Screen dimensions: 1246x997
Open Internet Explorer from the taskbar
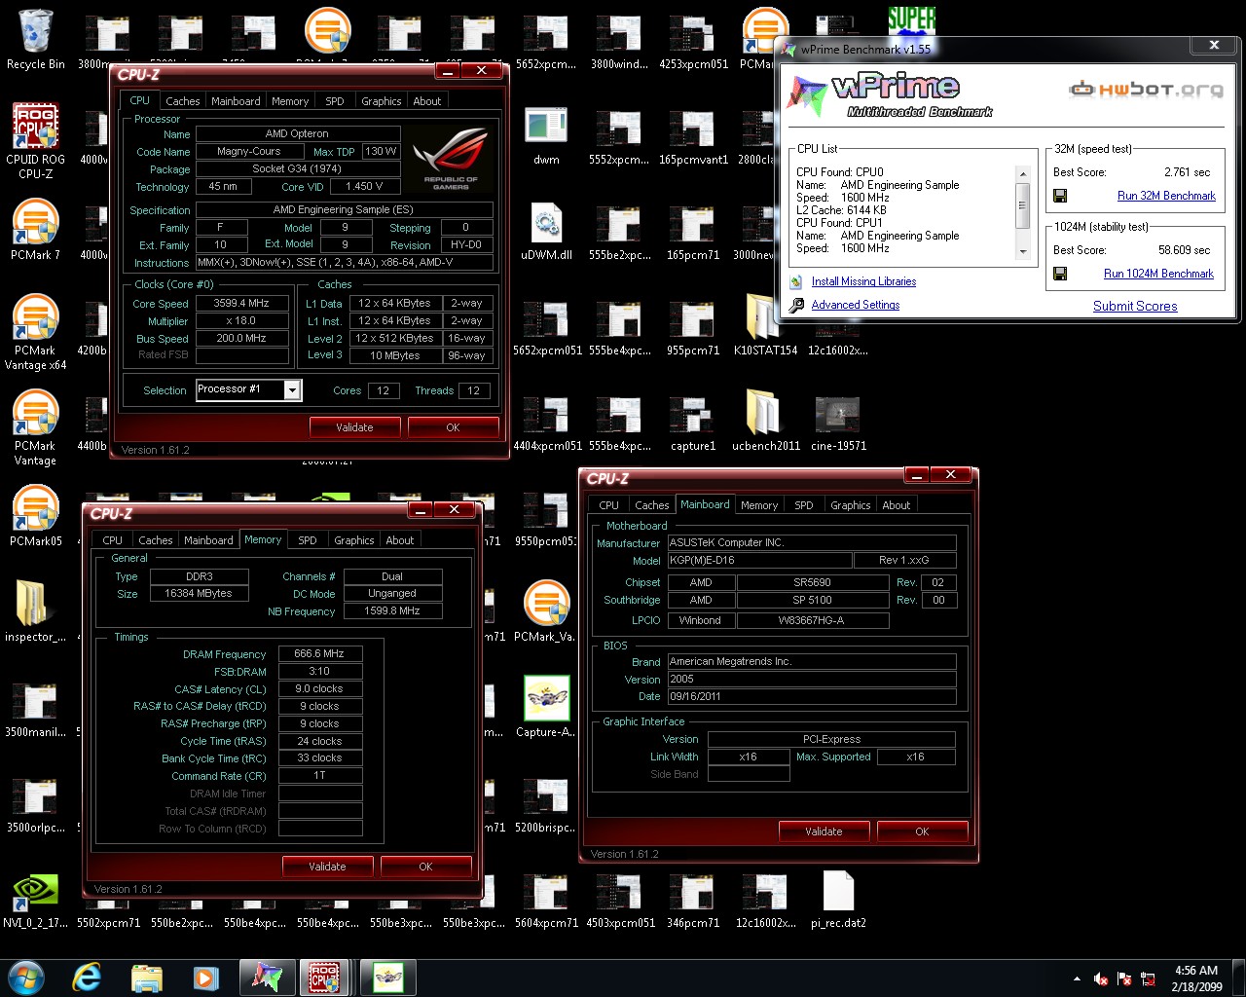[x=88, y=977]
